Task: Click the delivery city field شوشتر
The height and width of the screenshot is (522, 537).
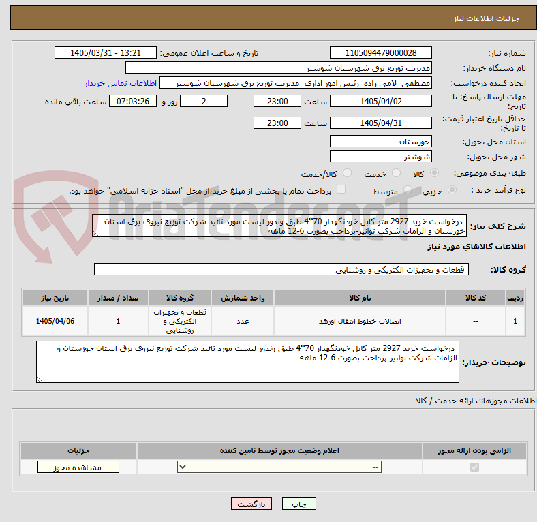Action: point(381,157)
